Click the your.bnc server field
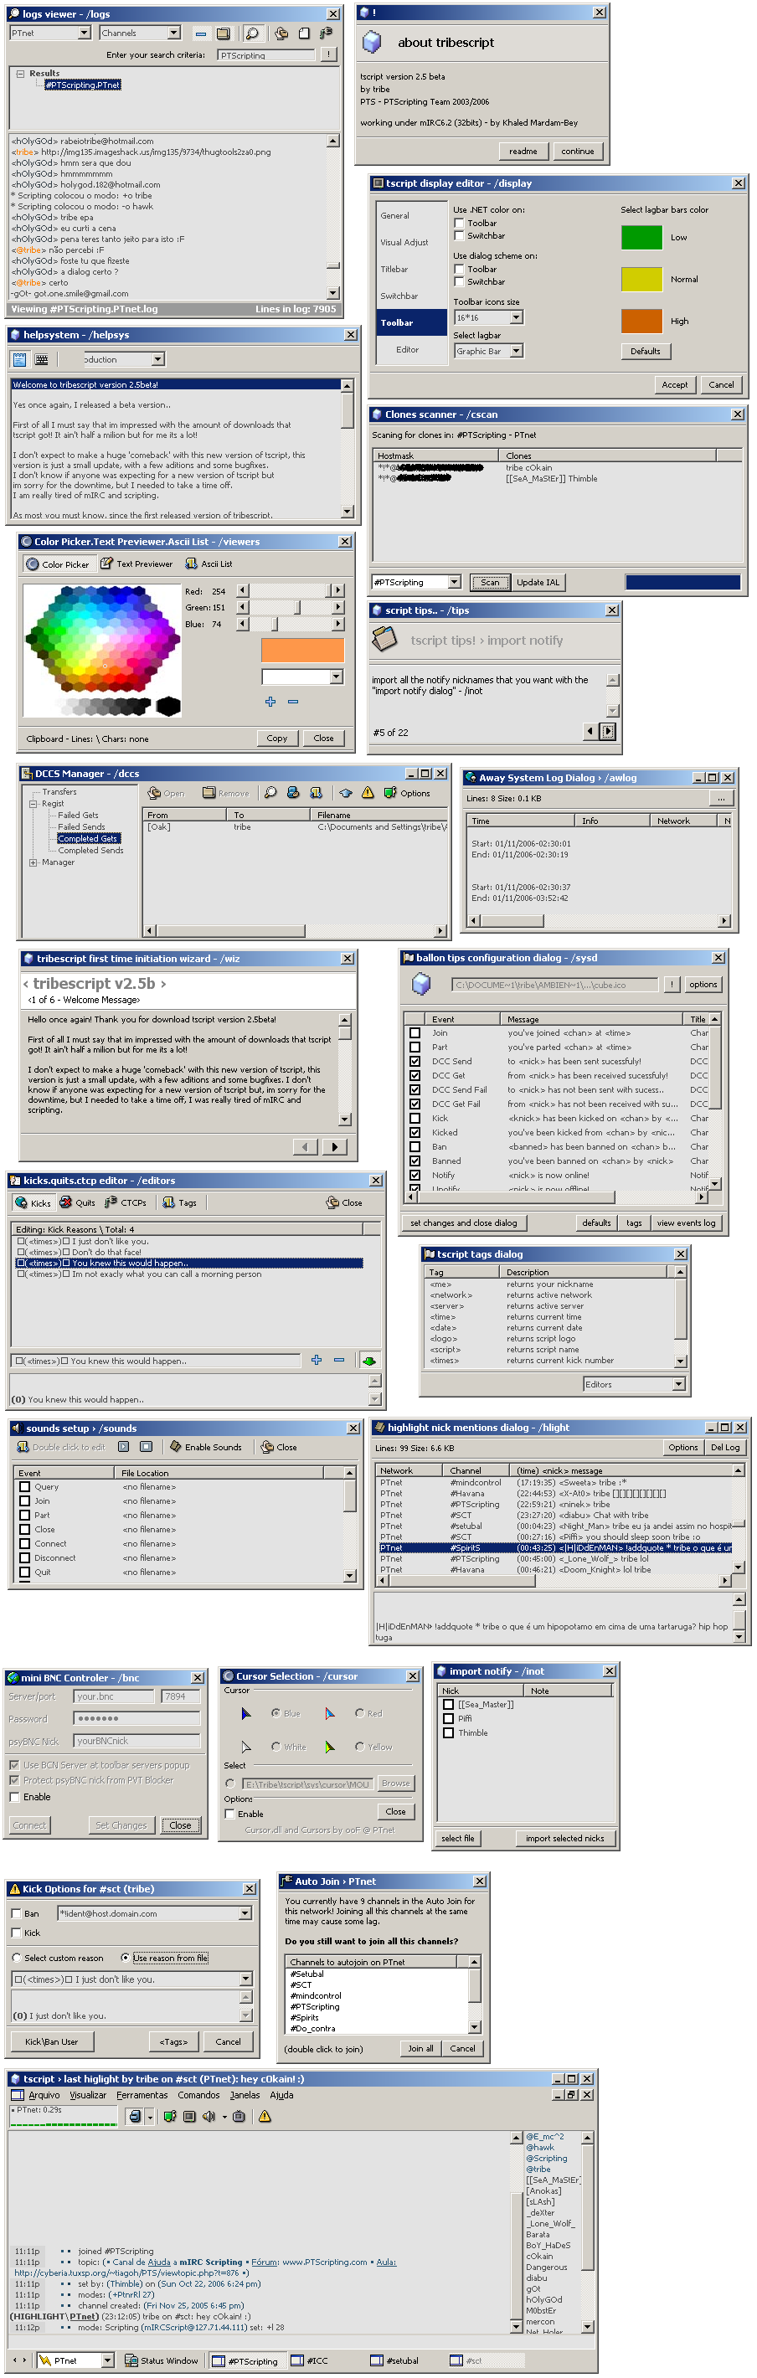The width and height of the screenshot is (757, 2378). (x=115, y=1696)
